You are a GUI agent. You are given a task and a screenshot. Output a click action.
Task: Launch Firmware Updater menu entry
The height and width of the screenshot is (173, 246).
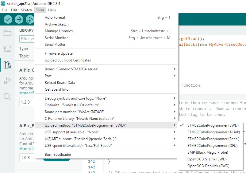tap(107, 53)
